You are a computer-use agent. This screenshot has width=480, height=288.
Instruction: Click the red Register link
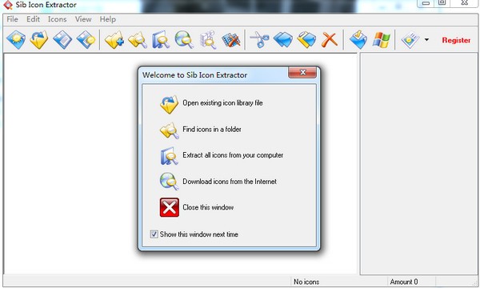(456, 40)
